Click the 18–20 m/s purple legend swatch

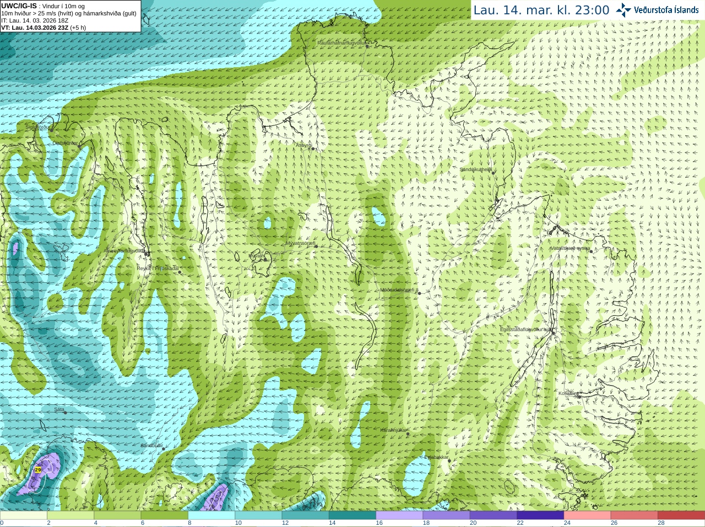point(446,515)
